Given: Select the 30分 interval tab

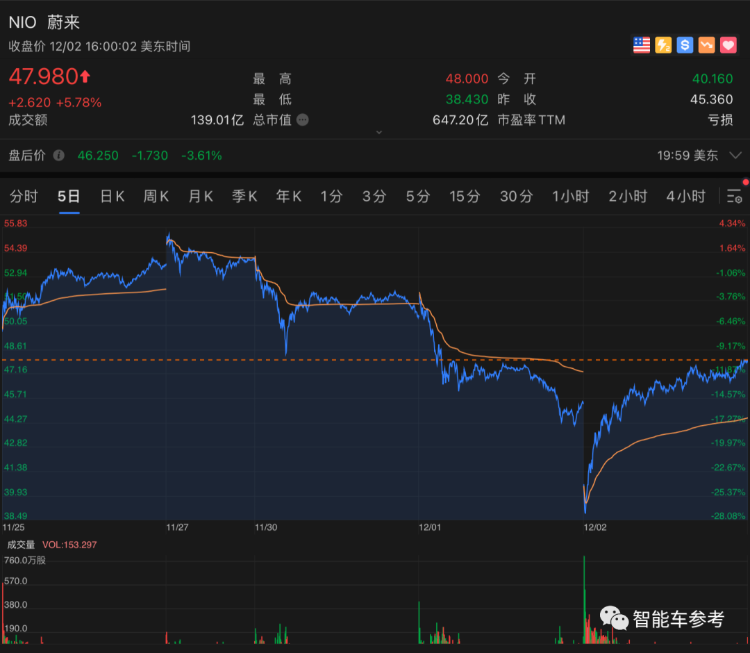Looking at the screenshot, I should click(x=517, y=196).
